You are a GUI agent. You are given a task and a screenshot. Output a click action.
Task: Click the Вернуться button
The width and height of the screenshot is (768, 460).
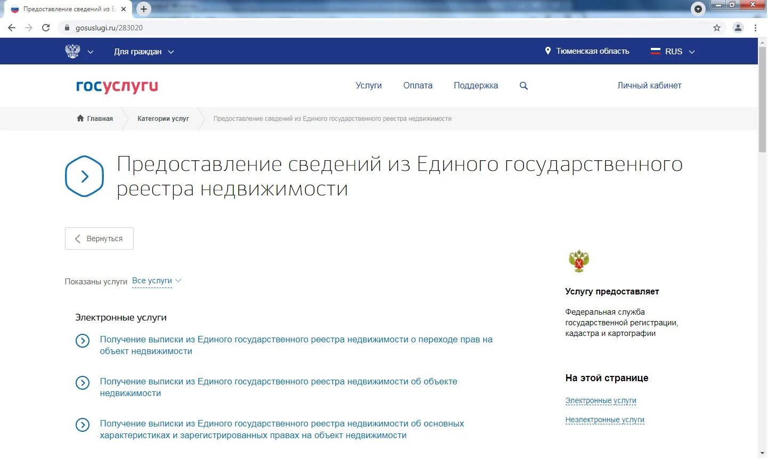[x=99, y=239]
